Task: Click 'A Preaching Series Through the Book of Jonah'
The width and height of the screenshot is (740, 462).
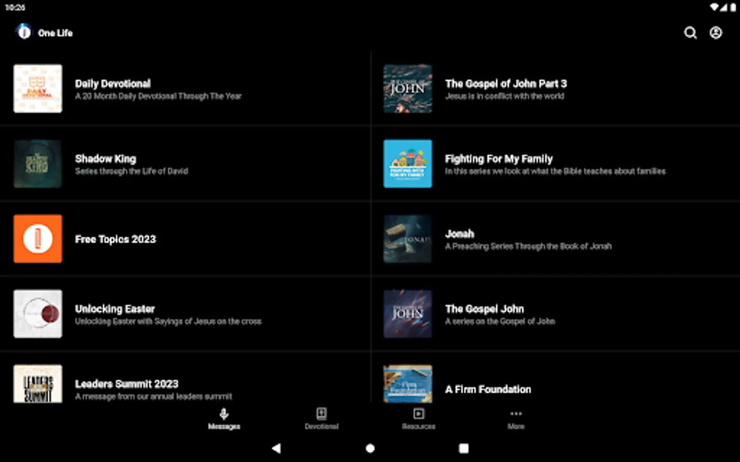Action: [x=528, y=246]
